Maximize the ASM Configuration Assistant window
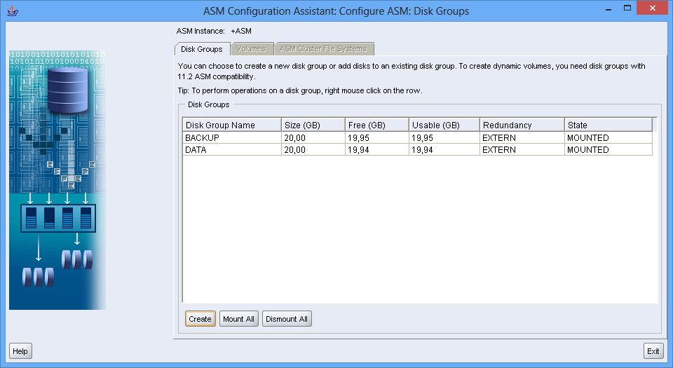Image resolution: width=673 pixels, height=368 pixels. [627, 8]
